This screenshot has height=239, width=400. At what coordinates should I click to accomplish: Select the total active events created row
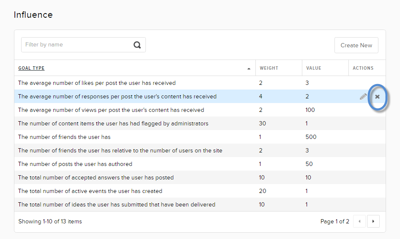[90, 191]
